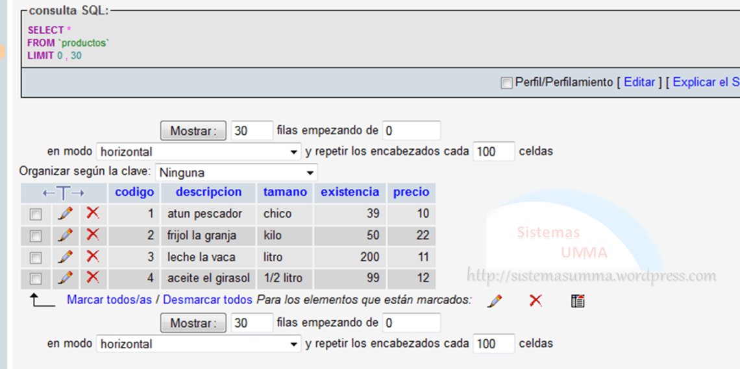
Task: Edit marked rows using bottom pencil icon
Action: (495, 301)
